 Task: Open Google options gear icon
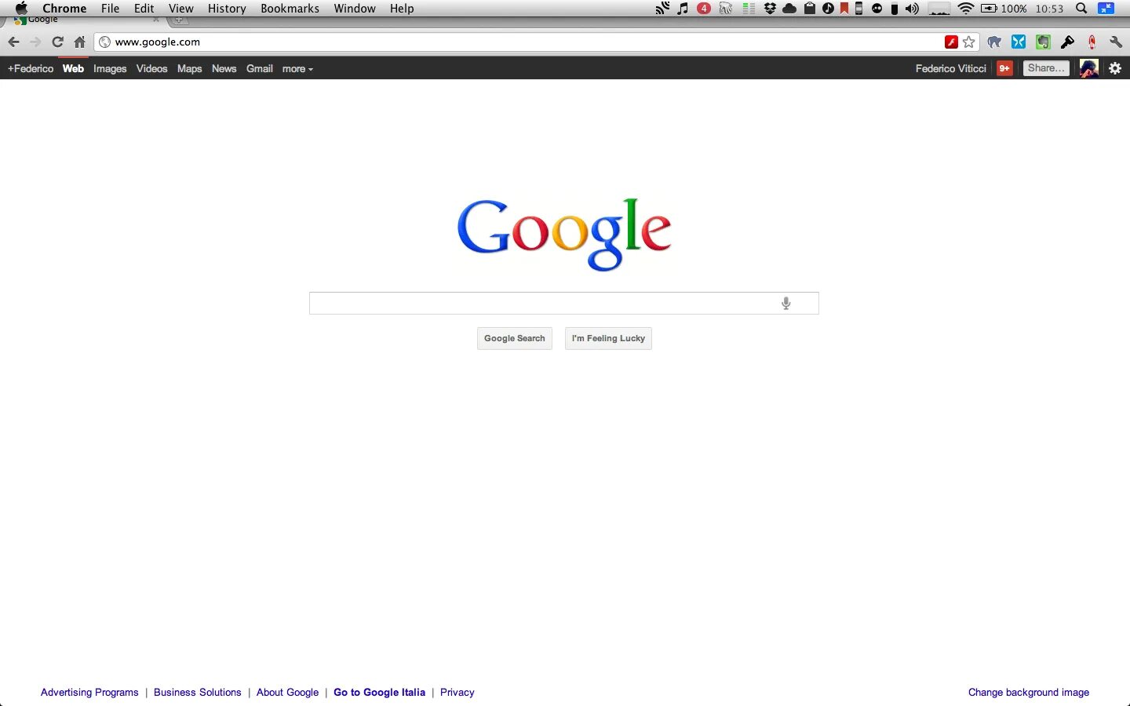(x=1115, y=68)
